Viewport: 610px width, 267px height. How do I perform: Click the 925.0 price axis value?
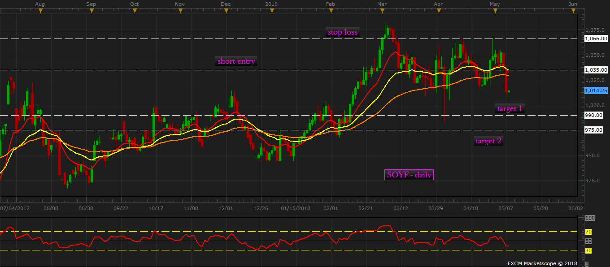pos(593,181)
